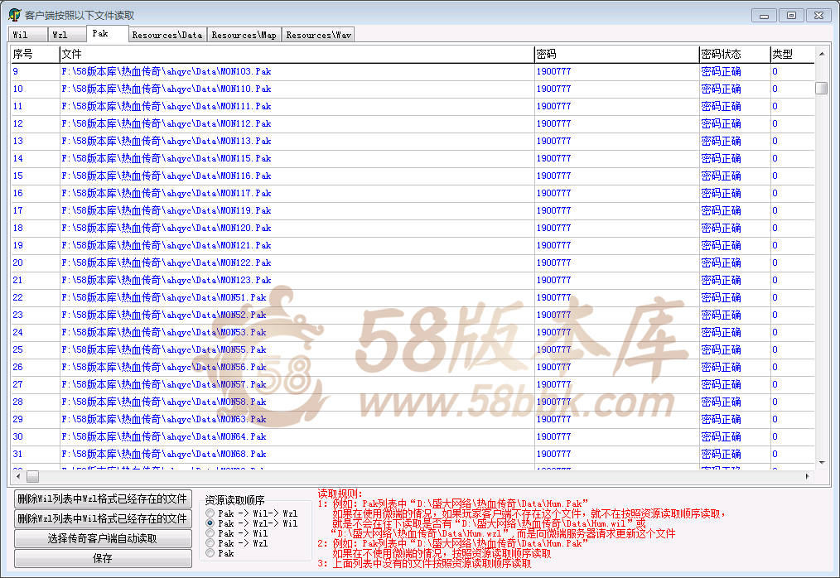Screen dimensions: 840x578
Task: Select the row for MON120.Pak
Action: [x=413, y=229]
